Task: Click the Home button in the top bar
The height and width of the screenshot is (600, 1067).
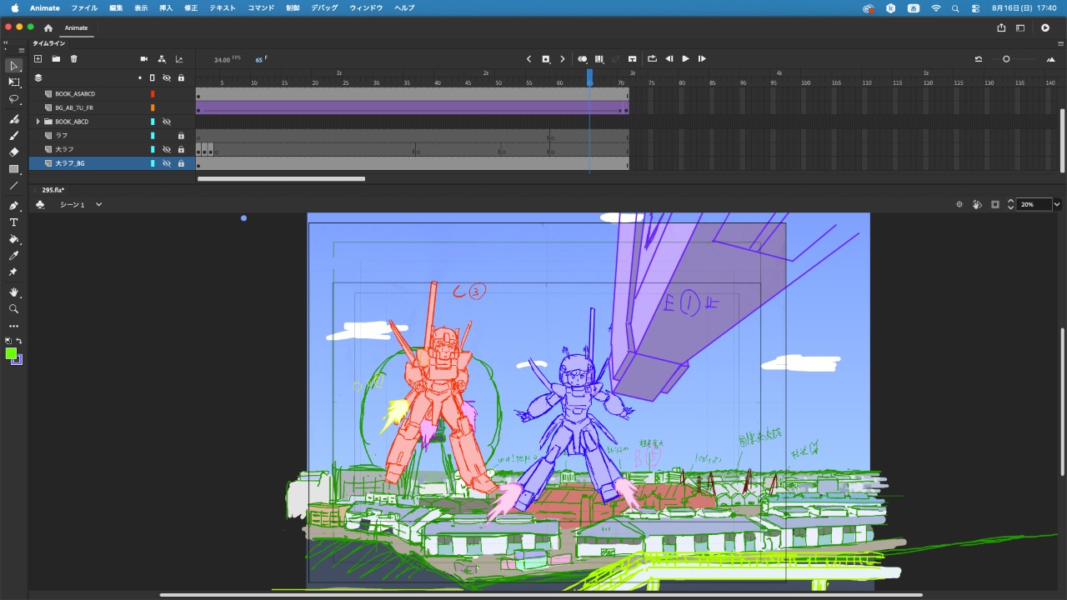Action: tap(48, 27)
